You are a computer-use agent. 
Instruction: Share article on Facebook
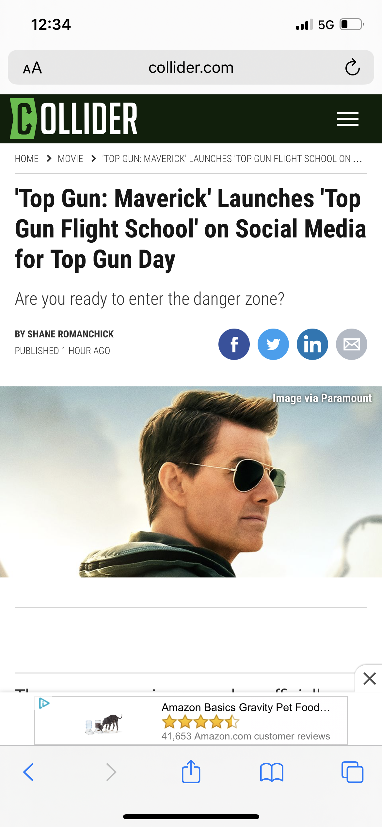[234, 344]
